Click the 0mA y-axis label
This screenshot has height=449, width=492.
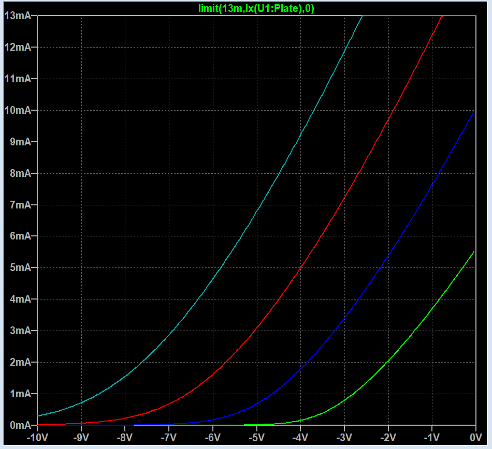(20, 425)
